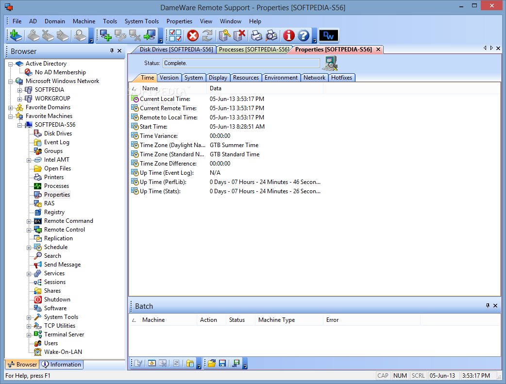506x384 pixels.
Task: Open the Help menu
Action: tap(255, 21)
